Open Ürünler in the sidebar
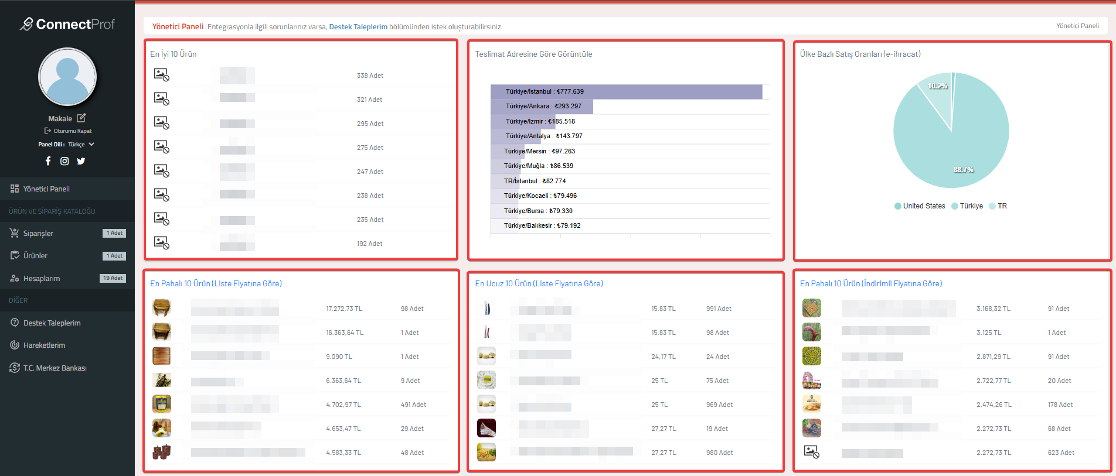1116x476 pixels. tap(67, 255)
